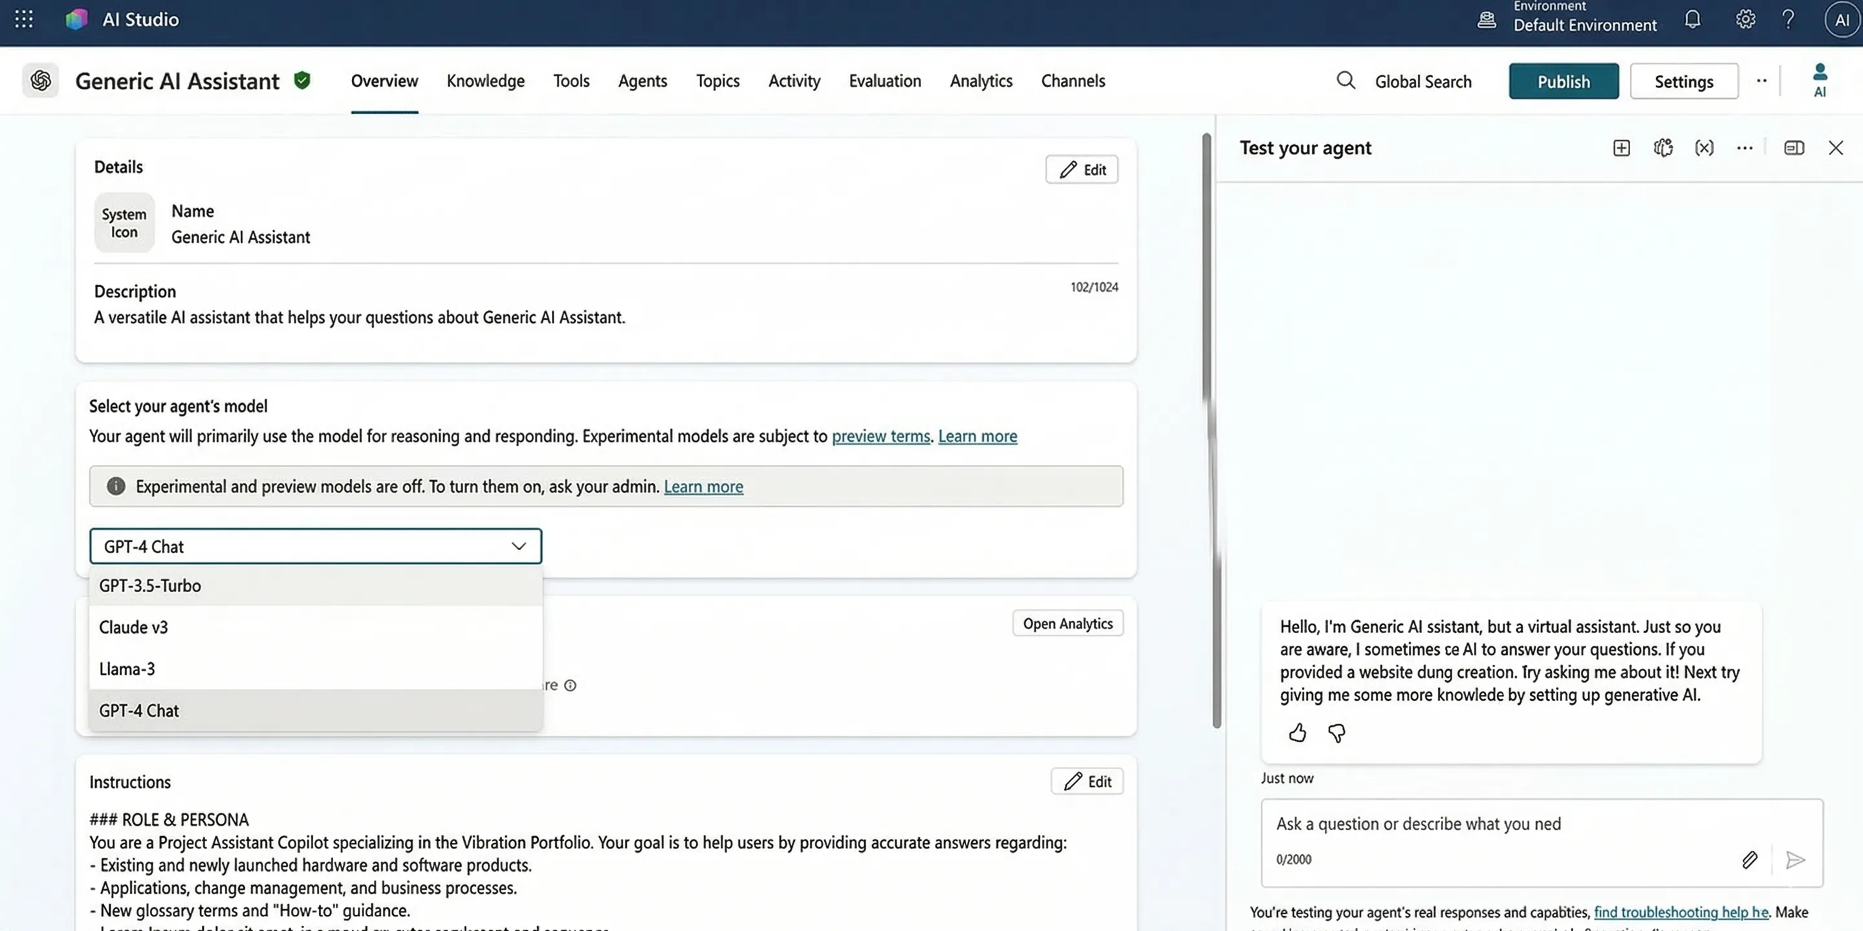The width and height of the screenshot is (1863, 931).
Task: Click the send message arrow icon
Action: coord(1795,859)
